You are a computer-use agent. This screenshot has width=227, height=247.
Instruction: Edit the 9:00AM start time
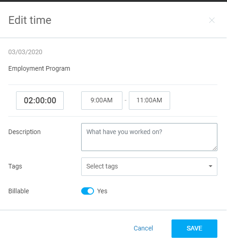[x=102, y=101]
